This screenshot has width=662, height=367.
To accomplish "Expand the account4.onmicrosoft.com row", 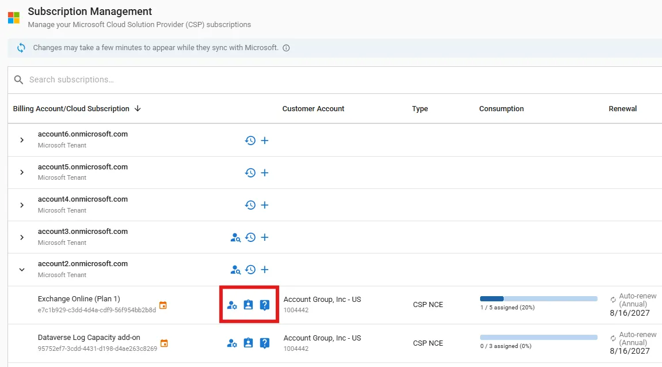I will pos(22,205).
